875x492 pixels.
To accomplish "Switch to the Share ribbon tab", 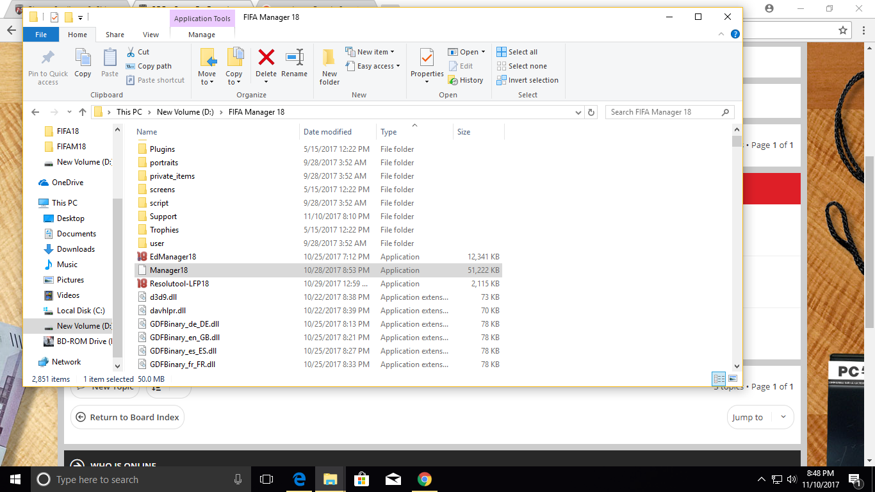I will pyautogui.click(x=115, y=35).
